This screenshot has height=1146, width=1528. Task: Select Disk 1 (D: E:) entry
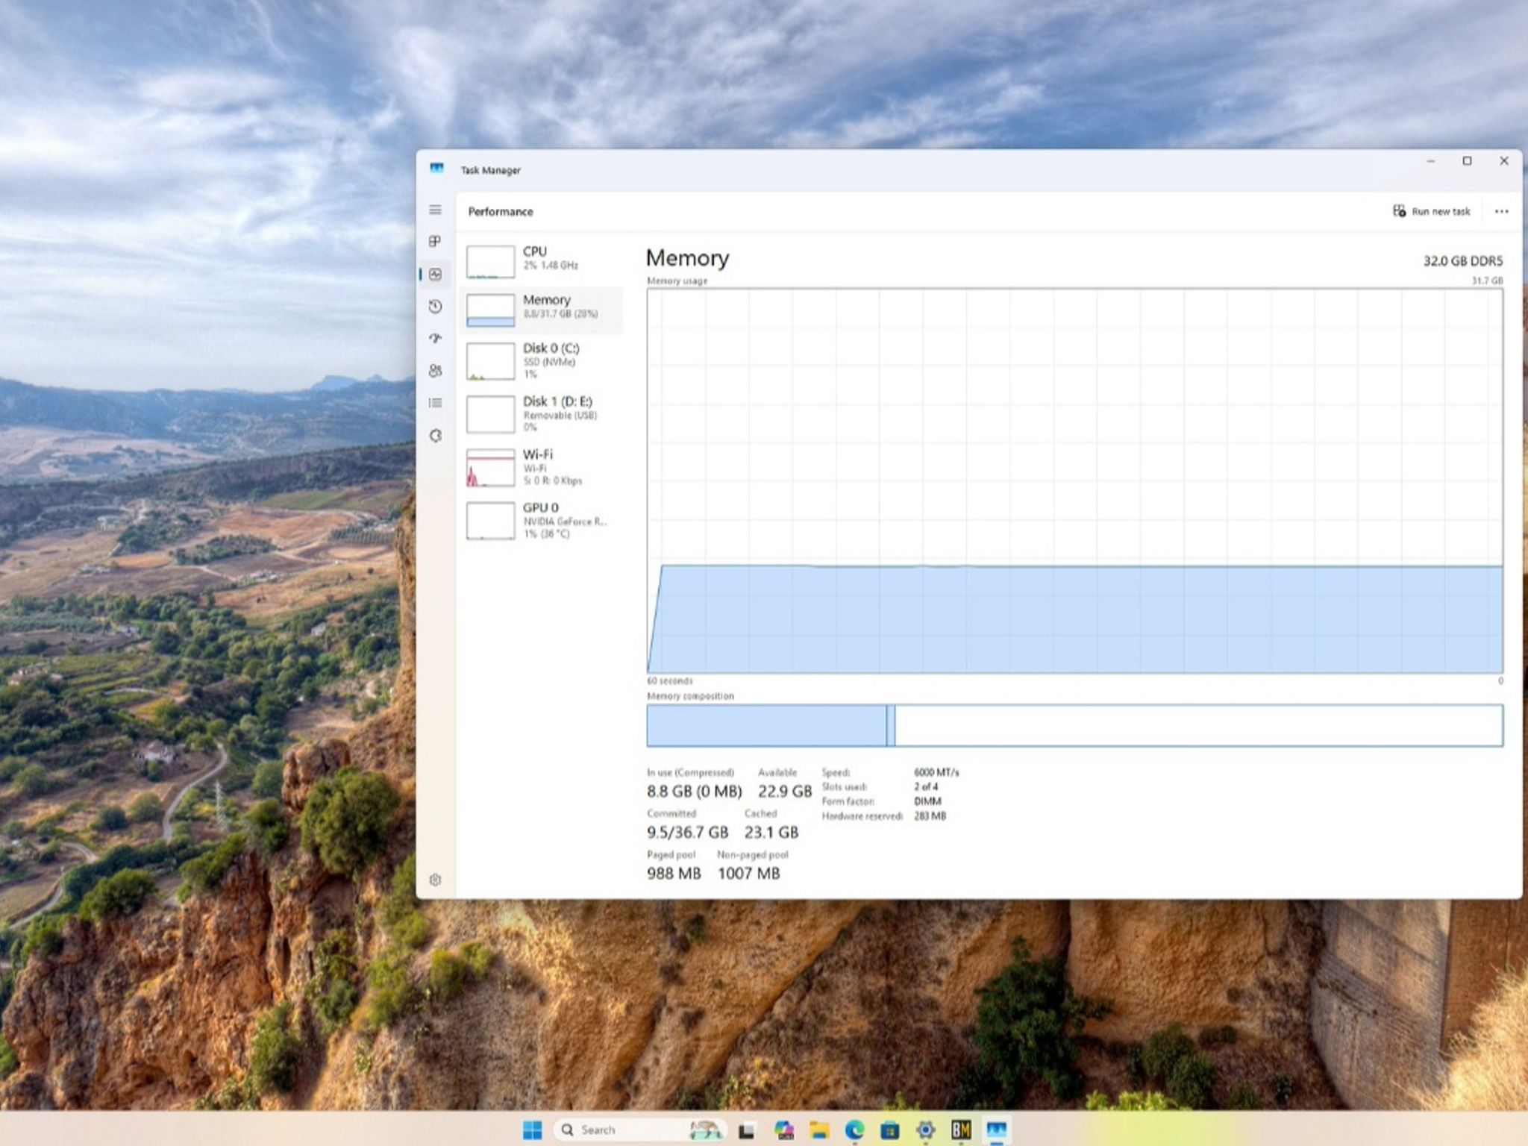pos(542,413)
